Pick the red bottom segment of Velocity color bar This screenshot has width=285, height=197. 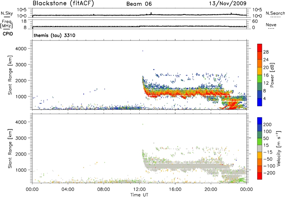tap(260, 176)
